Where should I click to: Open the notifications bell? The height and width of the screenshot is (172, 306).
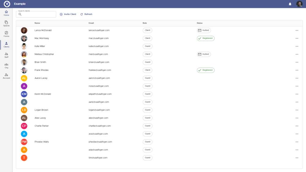(290, 4)
